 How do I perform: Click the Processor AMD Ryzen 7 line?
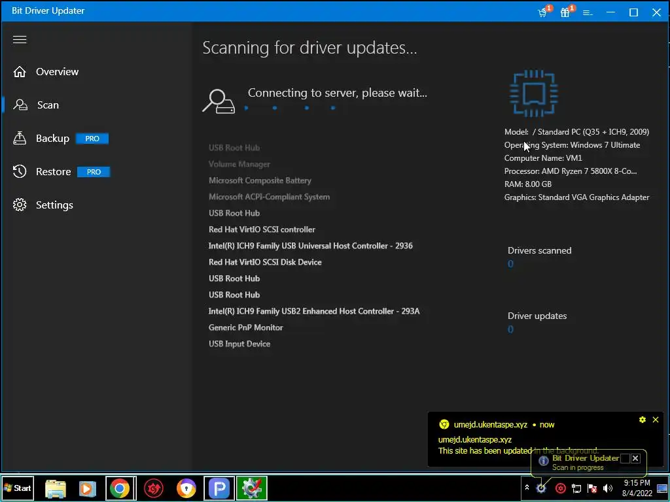pyautogui.click(x=571, y=171)
